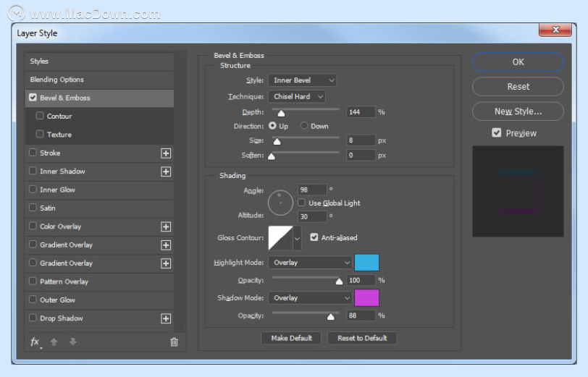Click the Reset button
Viewport: 588px width, 377px height.
coord(518,87)
